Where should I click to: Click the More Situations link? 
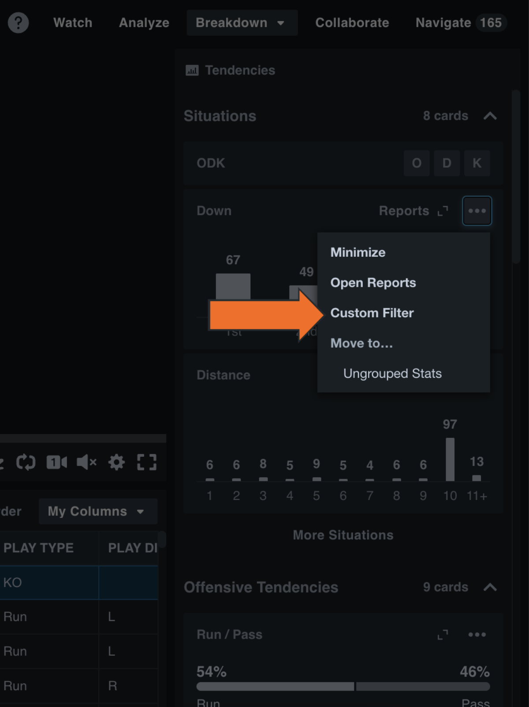[x=343, y=535]
